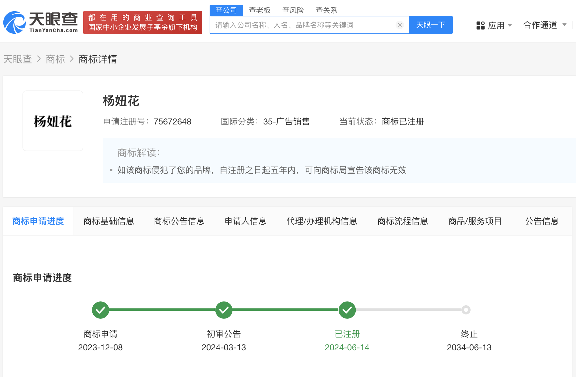The image size is (576, 377).
Task: Click the 杨妞花 trademark image thumbnail
Action: [x=53, y=121]
